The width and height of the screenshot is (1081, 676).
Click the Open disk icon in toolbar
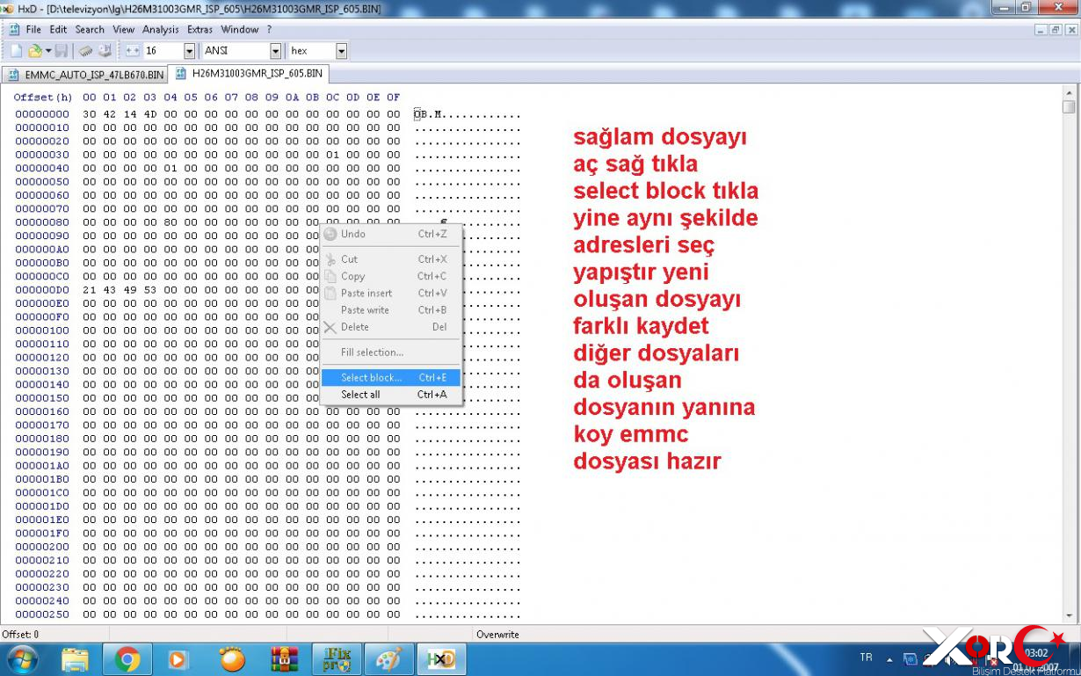[105, 51]
